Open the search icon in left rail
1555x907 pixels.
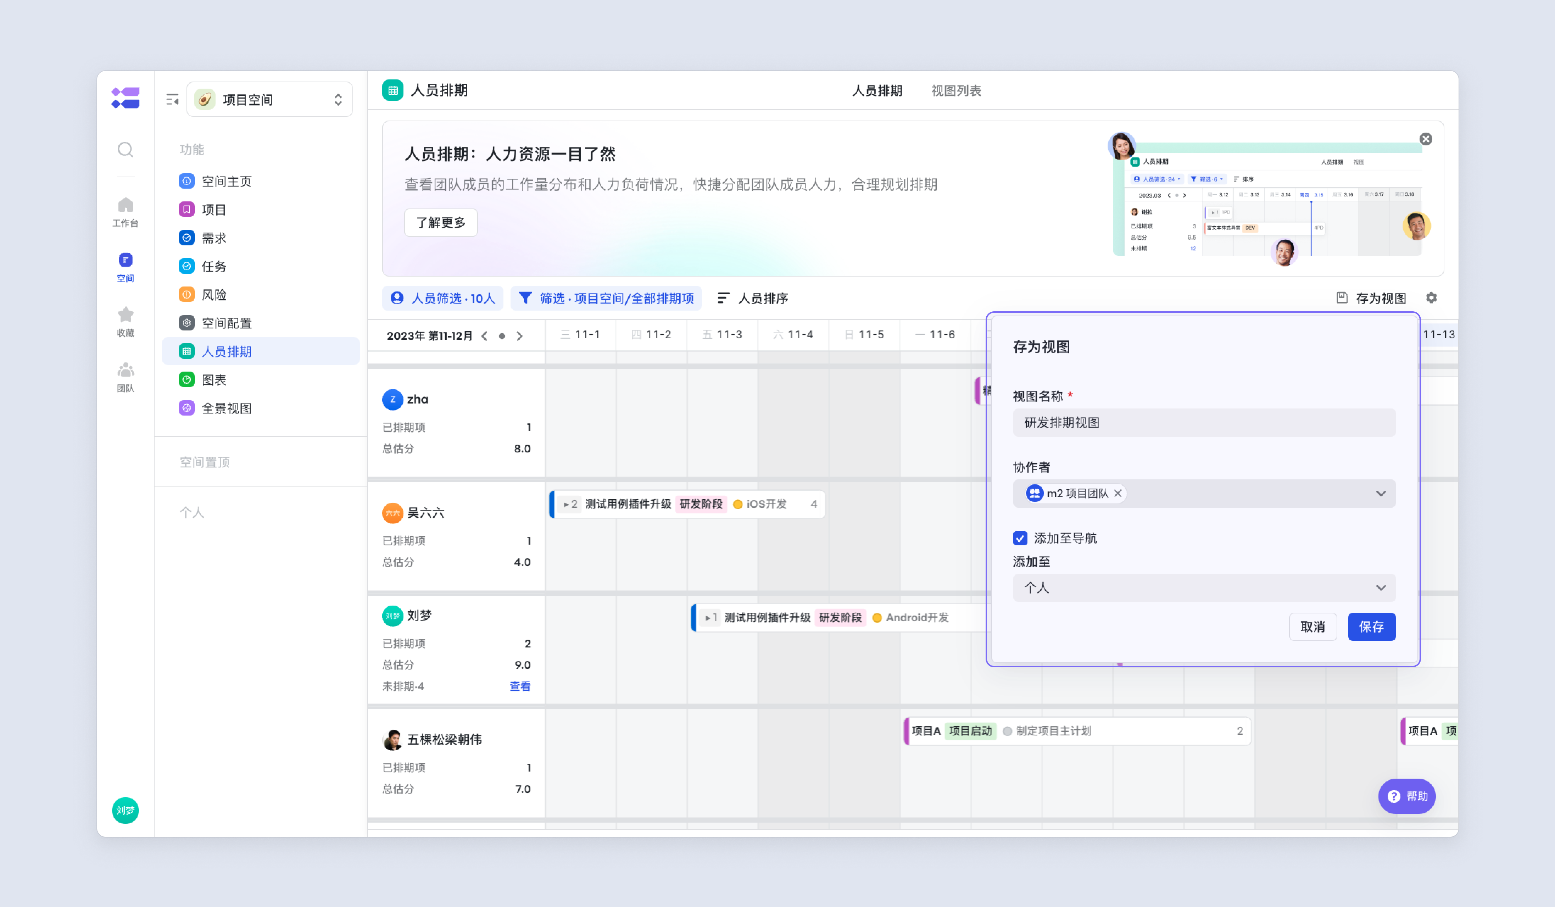pos(125,149)
